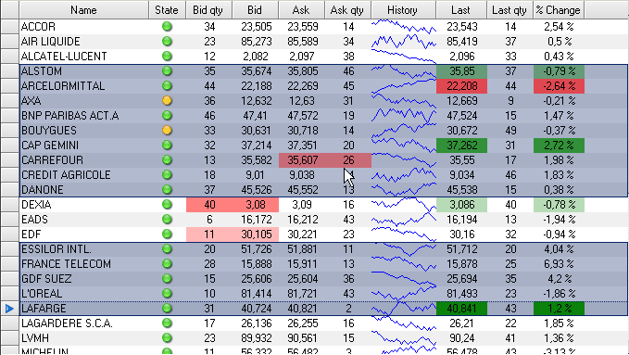Click the green state icon for DEXIA
629x355 pixels.
pyautogui.click(x=167, y=205)
